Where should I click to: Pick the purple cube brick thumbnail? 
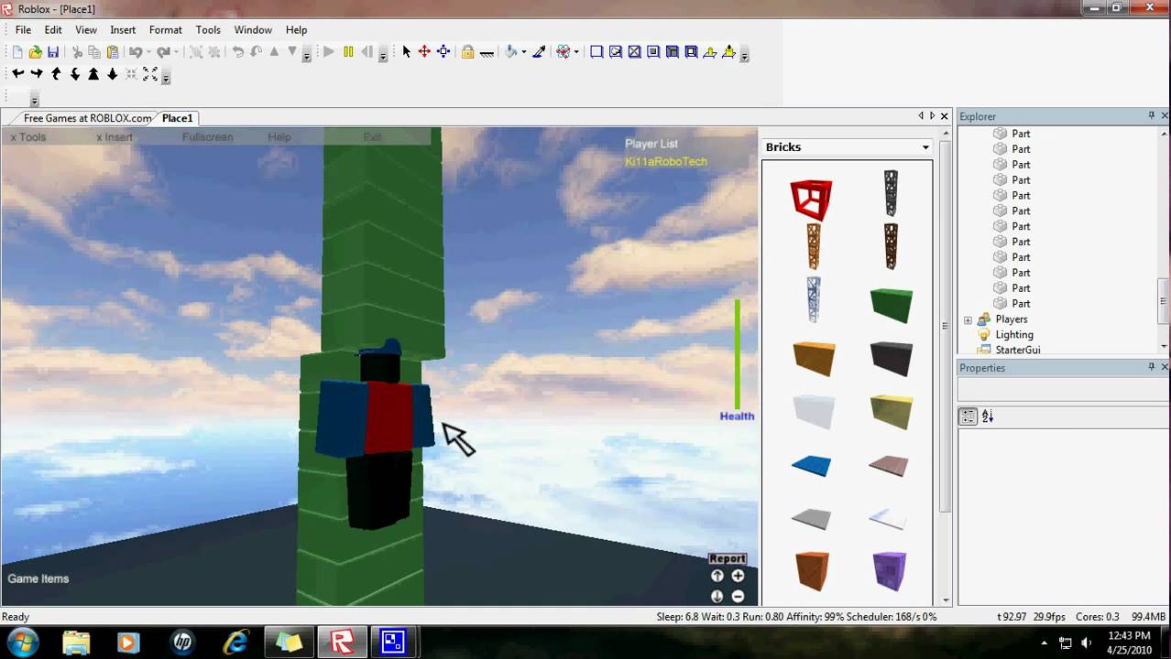coord(889,571)
